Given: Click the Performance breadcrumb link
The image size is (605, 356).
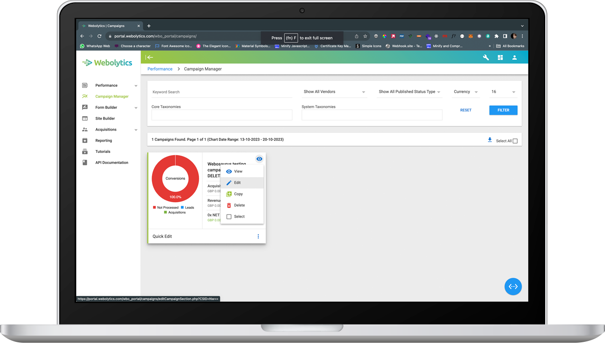Looking at the screenshot, I should coord(159,68).
